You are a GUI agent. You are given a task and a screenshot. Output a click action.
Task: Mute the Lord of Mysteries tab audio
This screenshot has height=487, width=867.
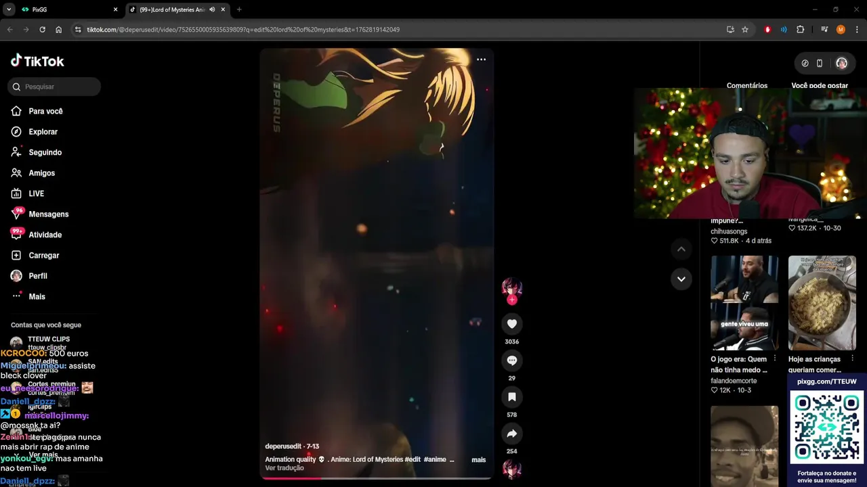click(212, 9)
